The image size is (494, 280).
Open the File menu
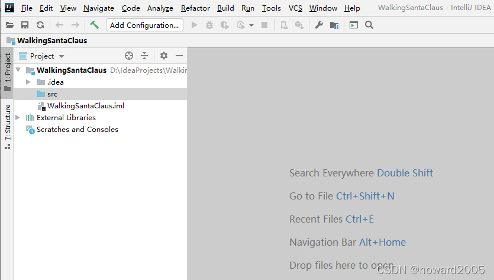[x=27, y=8]
